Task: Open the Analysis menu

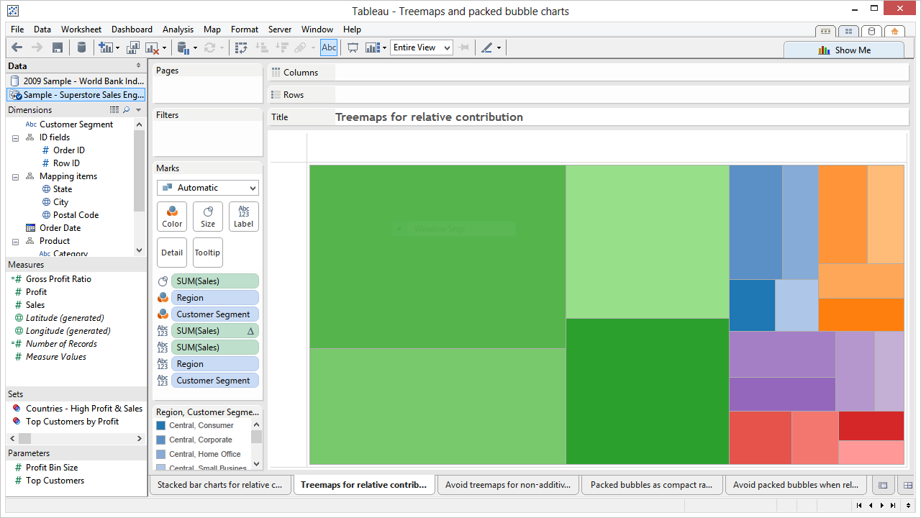Action: click(178, 29)
